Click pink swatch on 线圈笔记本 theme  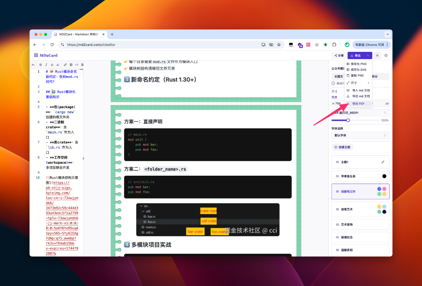click(384, 189)
